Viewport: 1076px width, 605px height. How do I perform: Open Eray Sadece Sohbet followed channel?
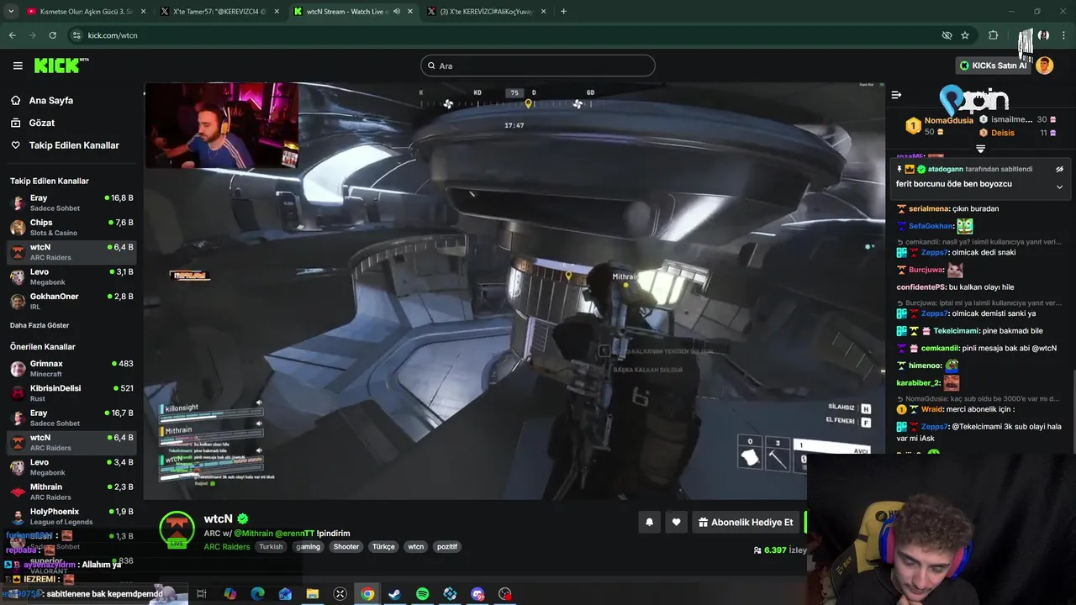point(71,203)
